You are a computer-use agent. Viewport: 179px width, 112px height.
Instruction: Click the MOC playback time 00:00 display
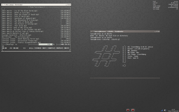click(x=4, y=48)
